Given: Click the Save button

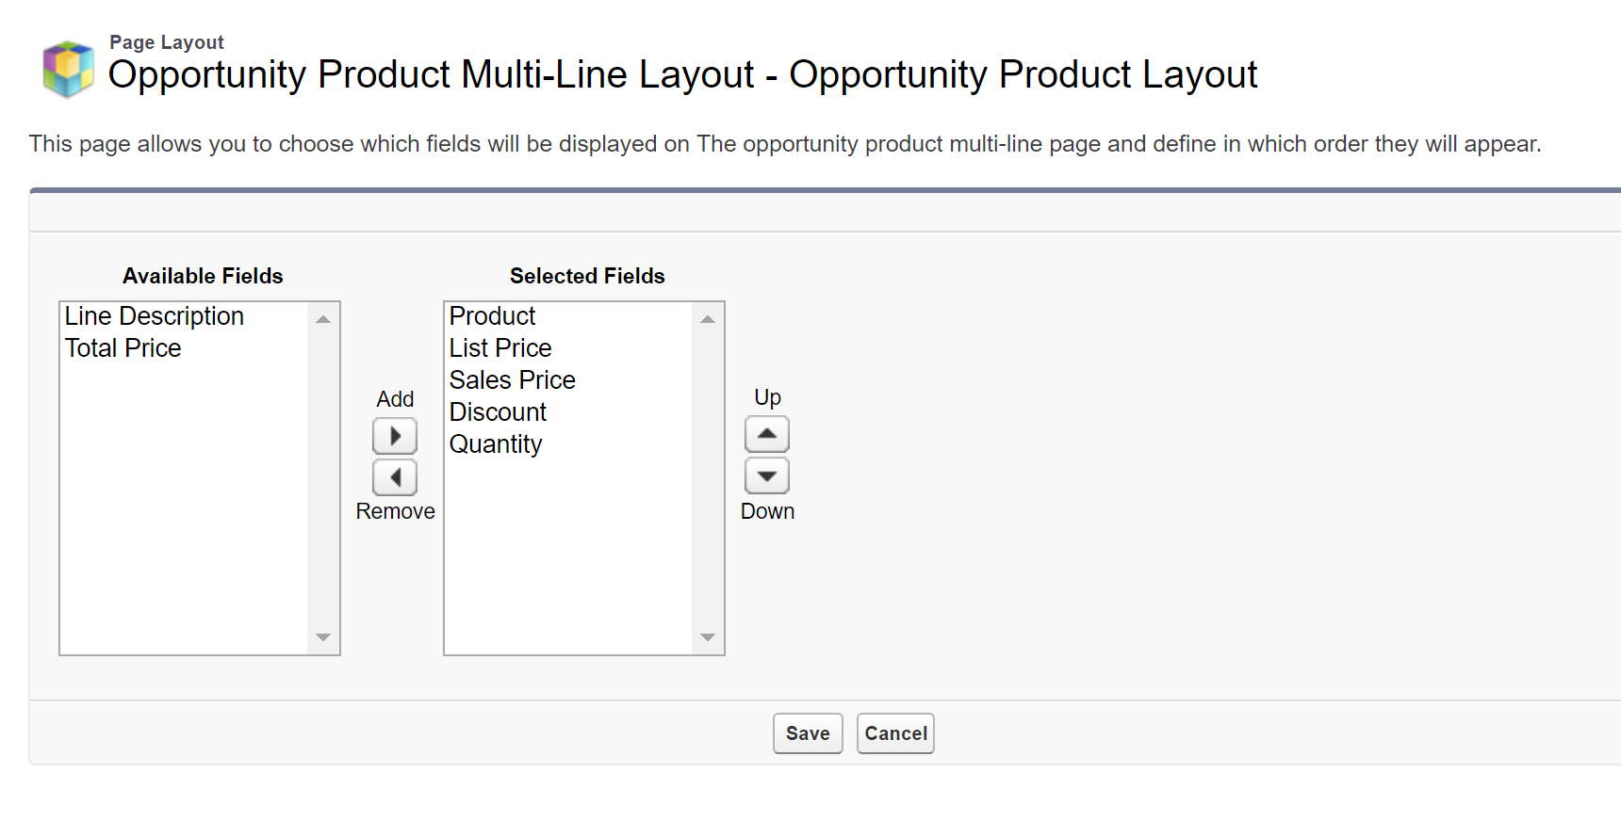Looking at the screenshot, I should pos(807,733).
